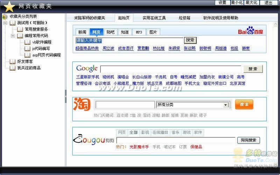
Task: Open the 长白山旅游 link
Action: (142, 77)
